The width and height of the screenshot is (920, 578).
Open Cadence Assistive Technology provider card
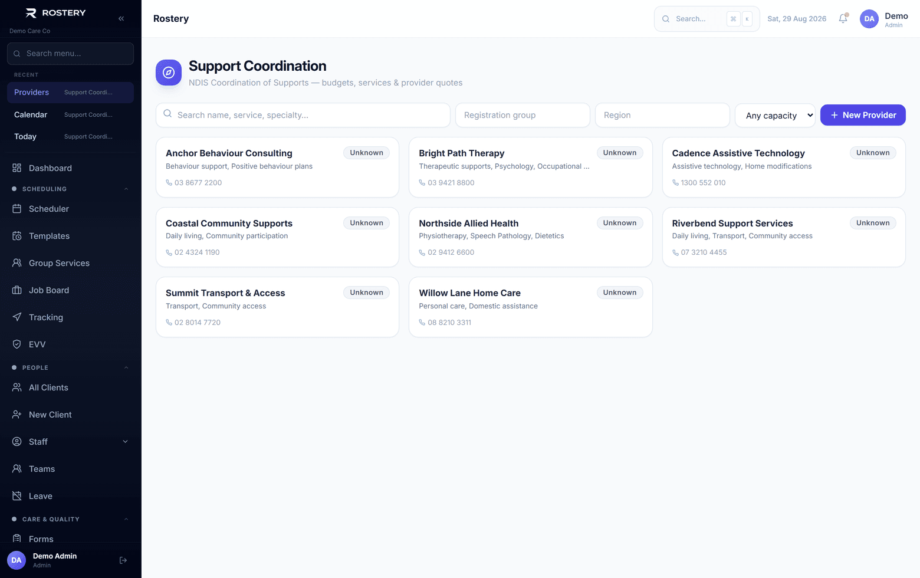784,168
